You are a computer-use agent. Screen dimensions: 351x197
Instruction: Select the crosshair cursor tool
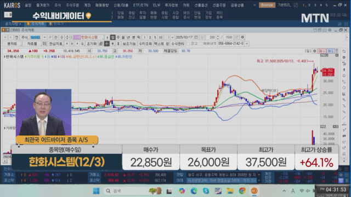[107, 44]
